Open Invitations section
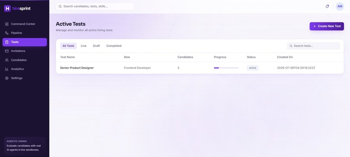This screenshot has height=157, width=350. pyautogui.click(x=25, y=51)
